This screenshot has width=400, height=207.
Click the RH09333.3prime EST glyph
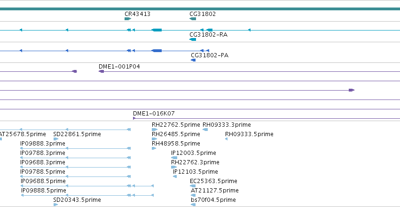coord(205,130)
